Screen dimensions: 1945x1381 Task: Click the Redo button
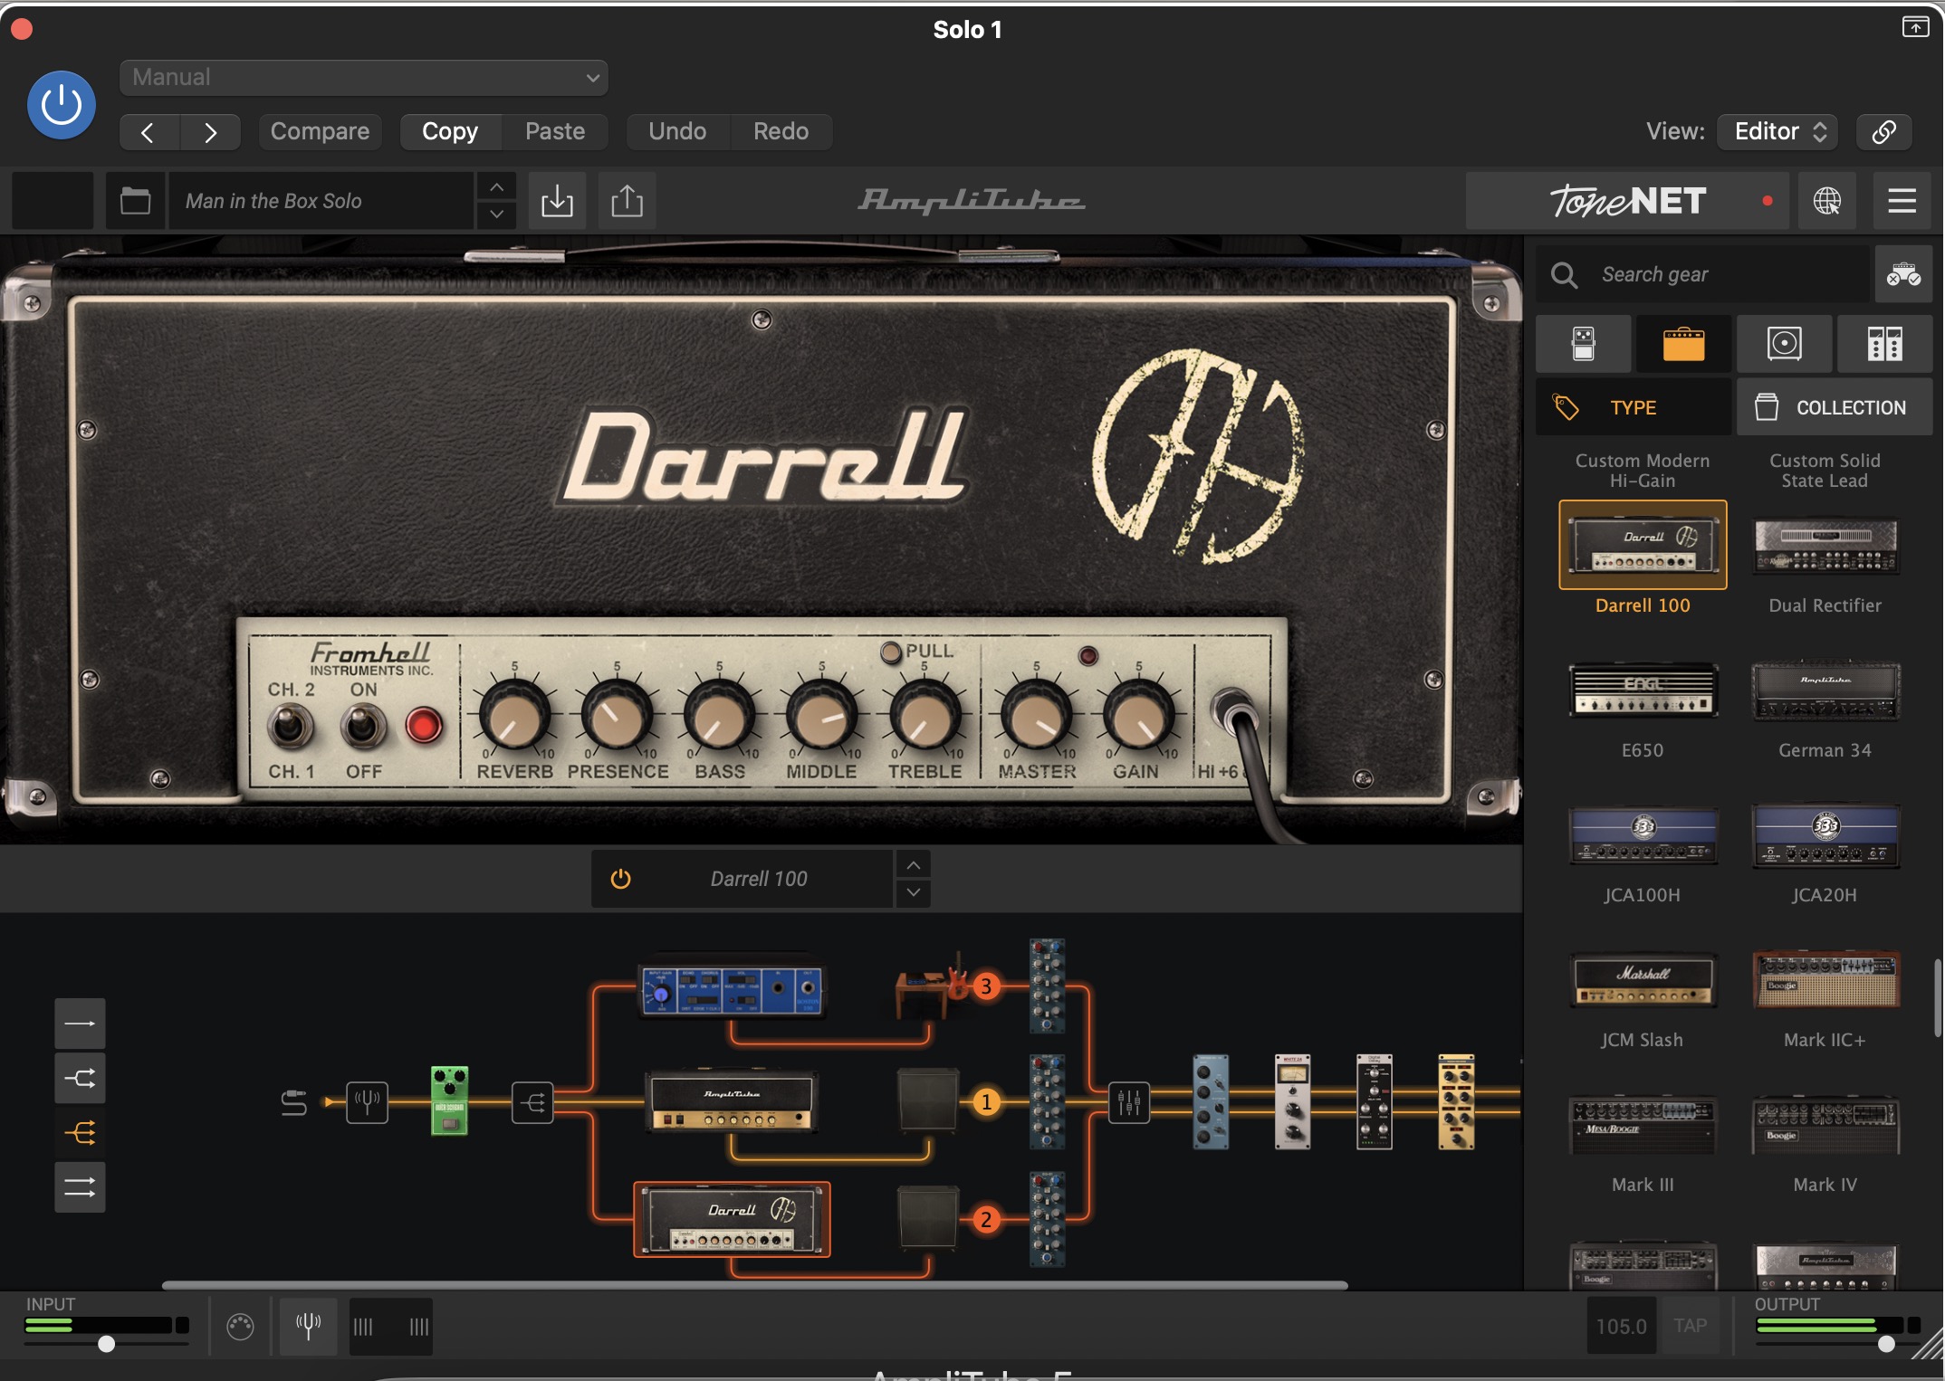tap(781, 132)
